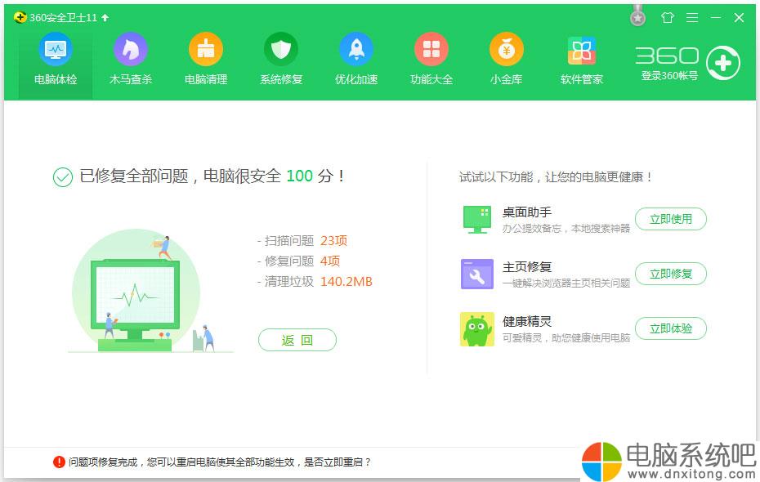Click the 360 account plus avatar icon

pos(723,63)
